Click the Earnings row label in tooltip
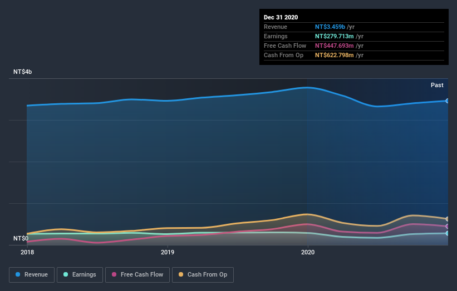This screenshot has height=291, width=457. pyautogui.click(x=276, y=36)
